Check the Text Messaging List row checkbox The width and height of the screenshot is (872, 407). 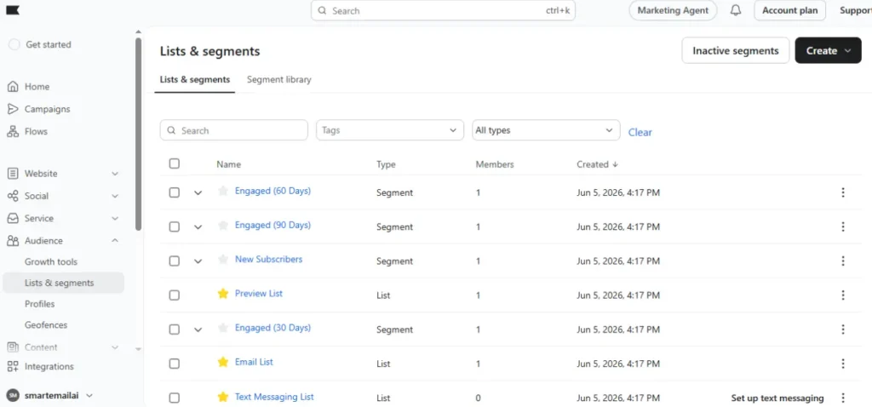(x=175, y=398)
